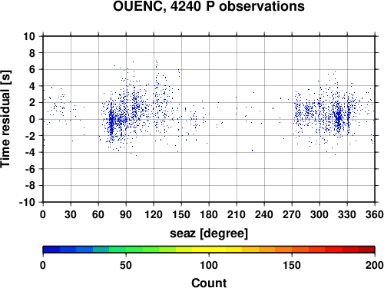Screen dimensions: 384x288
Task: Select the -10 y-axis tick label
Action: [x=28, y=202]
